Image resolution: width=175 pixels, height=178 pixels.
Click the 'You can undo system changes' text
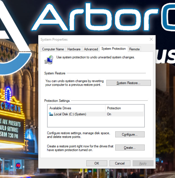coord(74,83)
